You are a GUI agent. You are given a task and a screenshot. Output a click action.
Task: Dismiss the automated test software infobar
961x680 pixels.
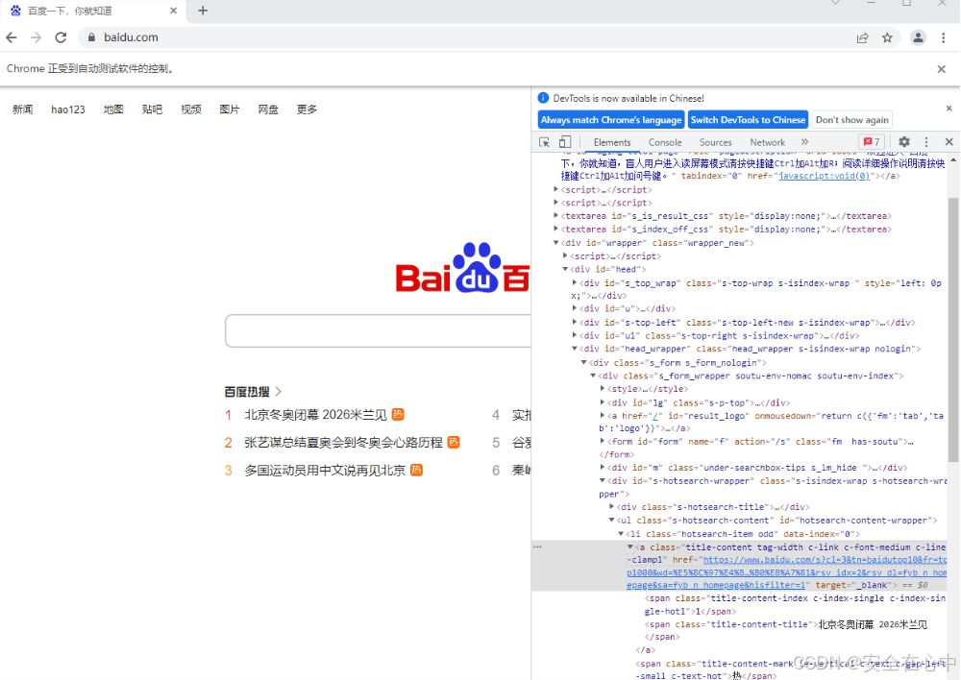[942, 69]
